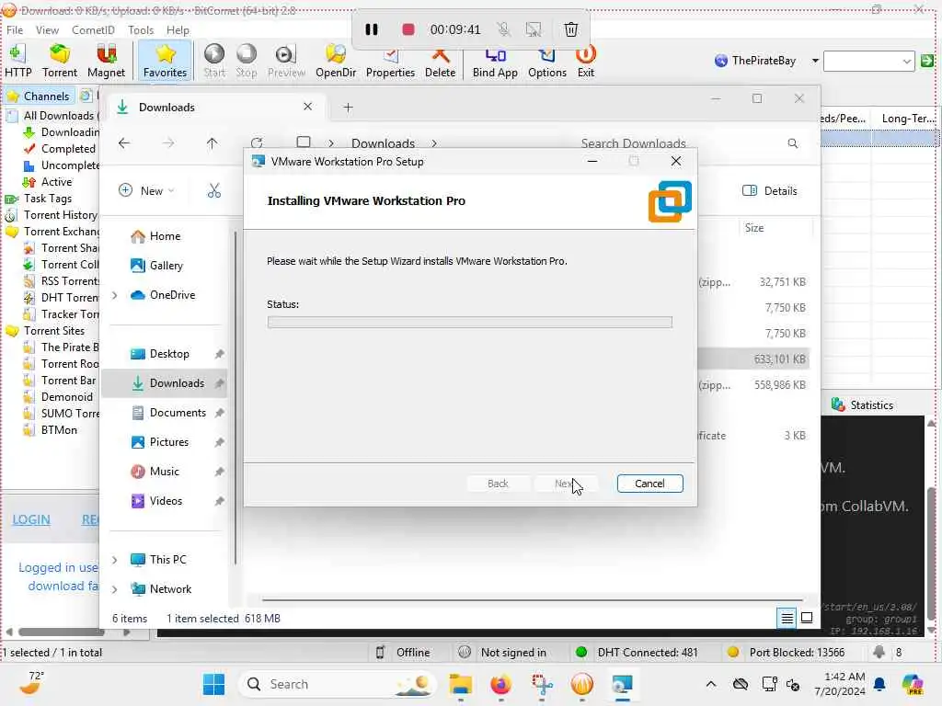942x706 pixels.
Task: Open File Explorer from the taskbar
Action: 460,684
